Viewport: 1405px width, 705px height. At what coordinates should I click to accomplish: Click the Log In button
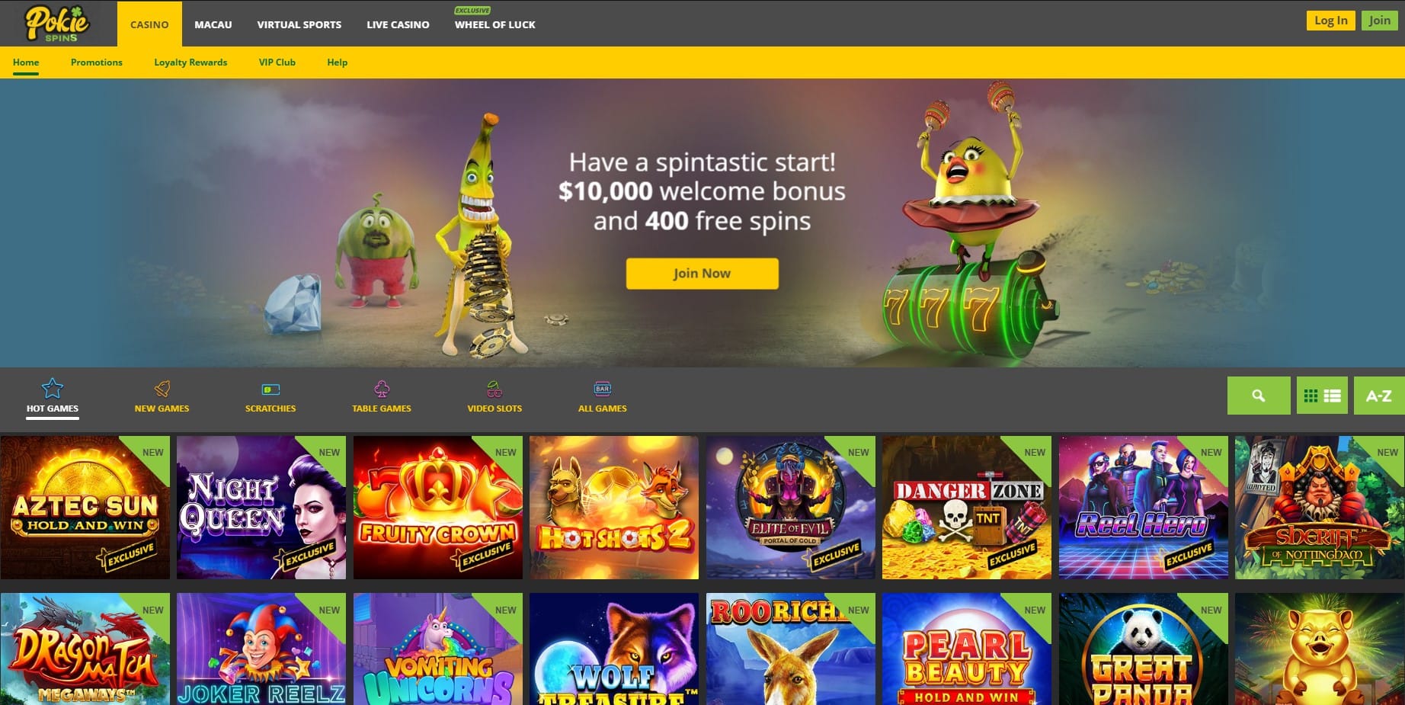click(1330, 21)
